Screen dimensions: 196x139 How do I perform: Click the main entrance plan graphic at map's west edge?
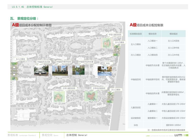[x=14, y=71]
